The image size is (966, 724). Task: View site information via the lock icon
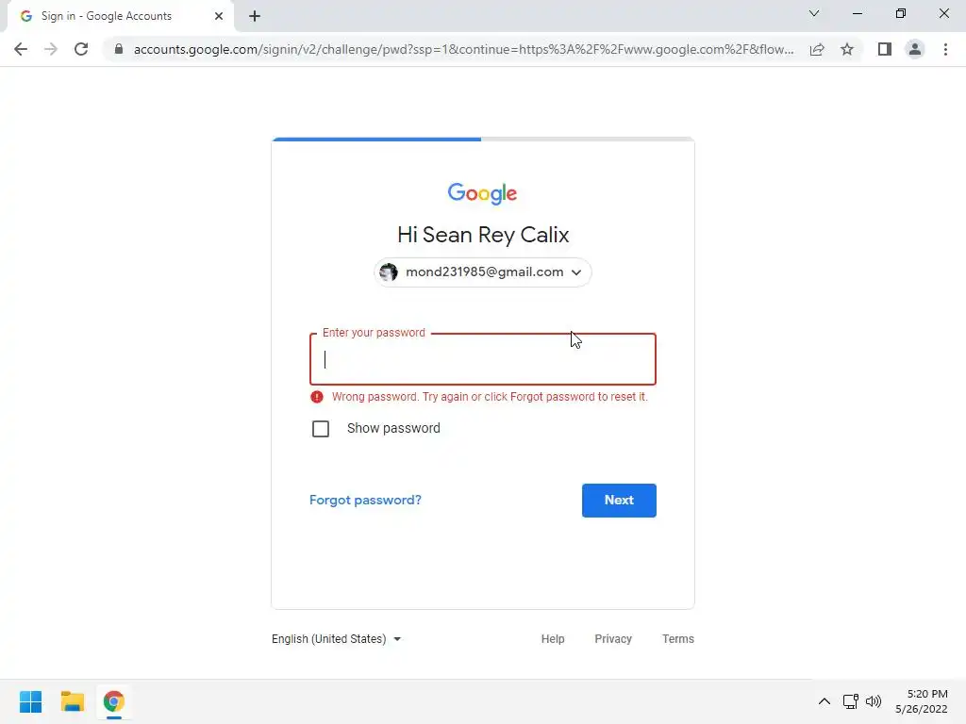click(119, 49)
